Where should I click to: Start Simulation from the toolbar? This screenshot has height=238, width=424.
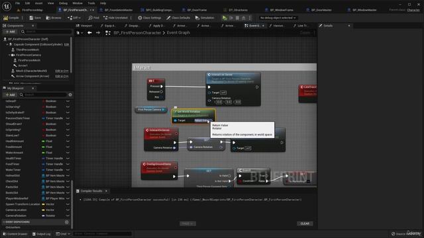[205, 18]
